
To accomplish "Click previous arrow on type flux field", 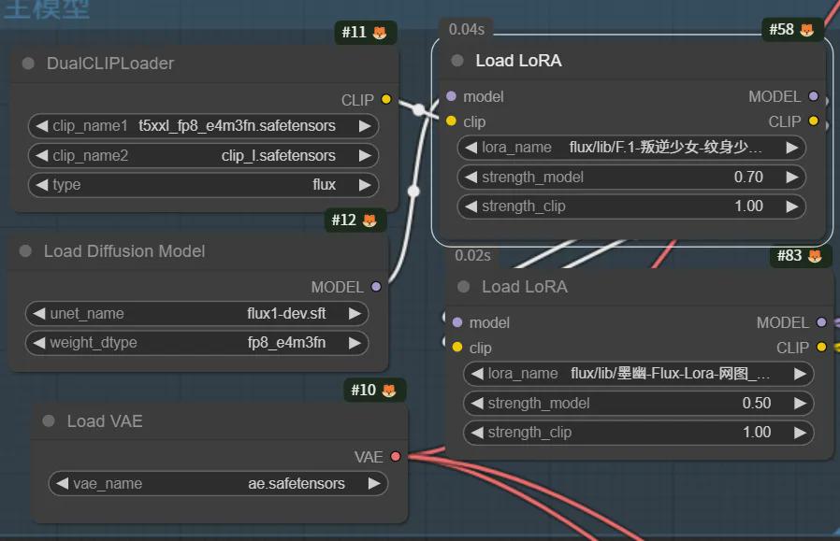I will (41, 185).
